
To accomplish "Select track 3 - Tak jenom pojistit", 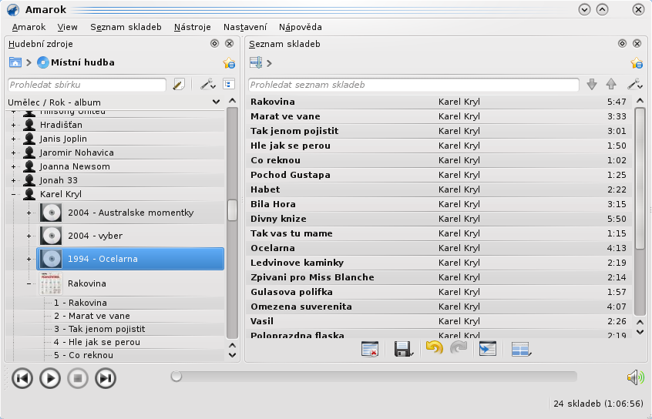I will [x=99, y=329].
